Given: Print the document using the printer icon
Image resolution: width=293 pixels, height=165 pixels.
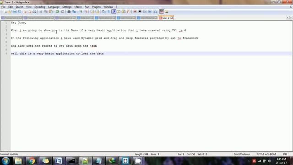Looking at the screenshot, I should click(x=34, y=11).
